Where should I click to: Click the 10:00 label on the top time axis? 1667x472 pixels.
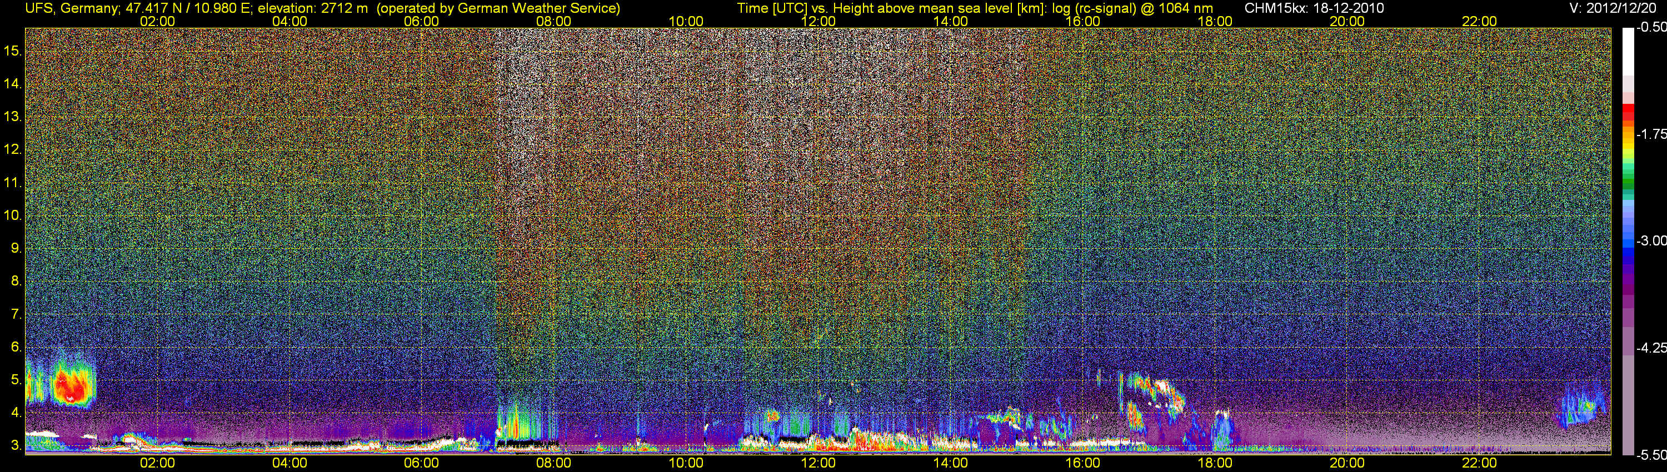(686, 21)
